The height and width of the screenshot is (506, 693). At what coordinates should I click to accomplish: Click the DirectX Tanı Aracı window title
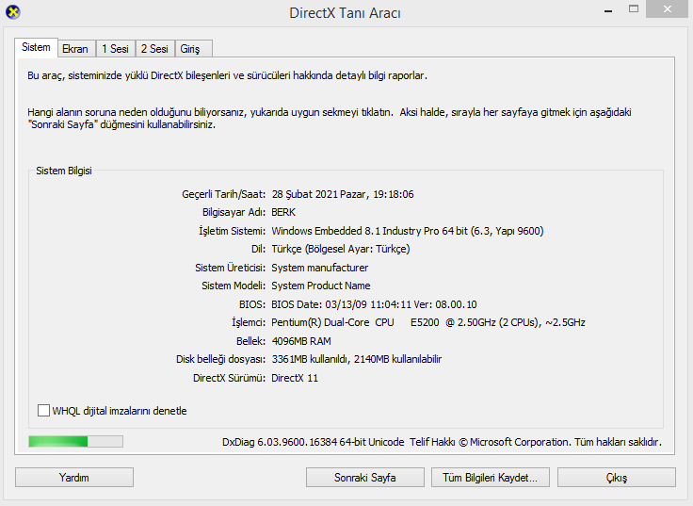tap(345, 13)
